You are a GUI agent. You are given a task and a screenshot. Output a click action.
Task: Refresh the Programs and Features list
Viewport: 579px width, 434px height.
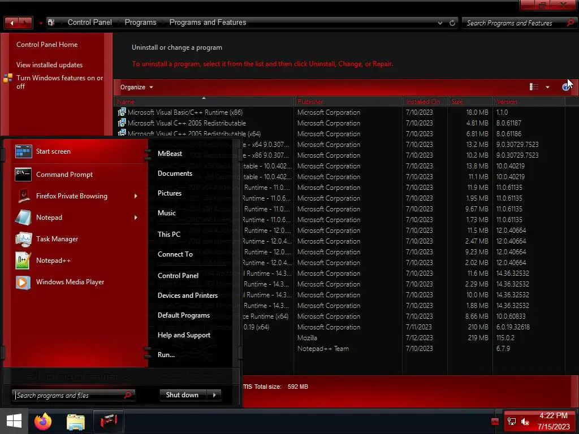(x=452, y=23)
